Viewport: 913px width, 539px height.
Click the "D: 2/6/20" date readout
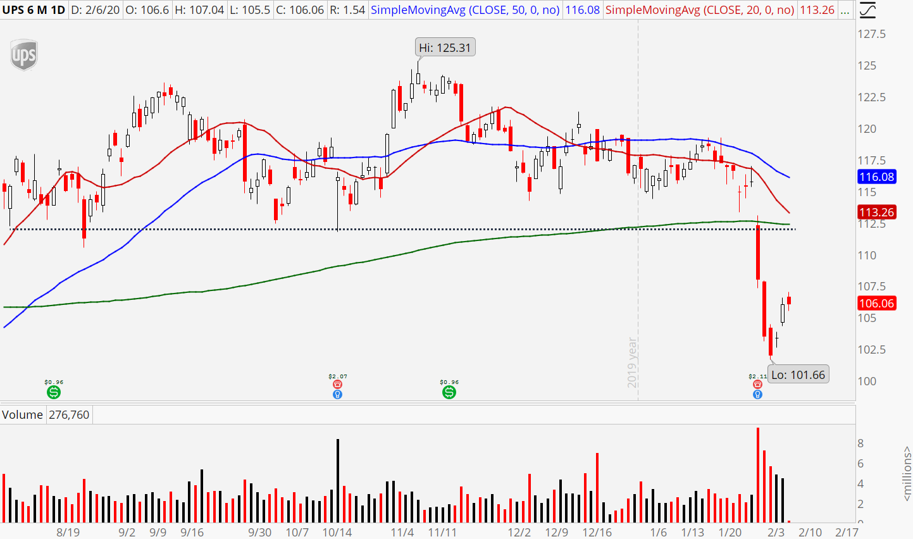point(95,10)
